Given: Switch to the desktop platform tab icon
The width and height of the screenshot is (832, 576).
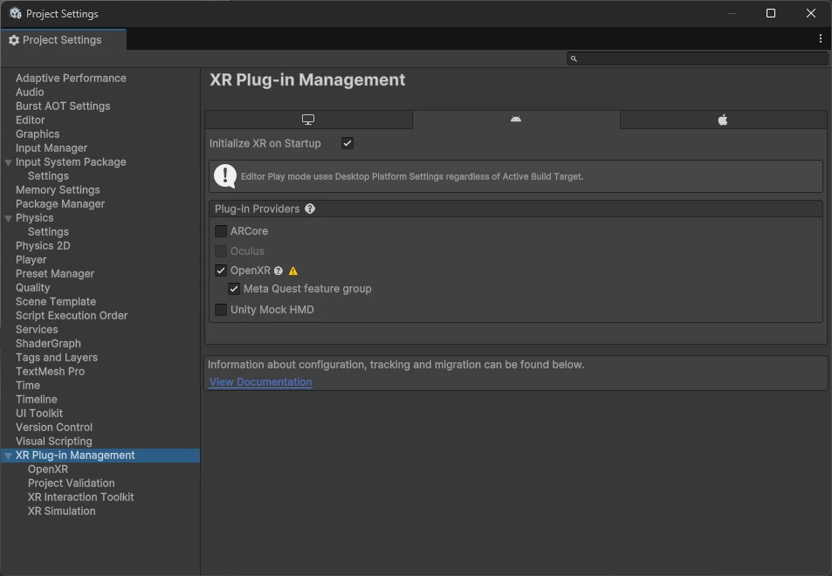Looking at the screenshot, I should click(307, 120).
